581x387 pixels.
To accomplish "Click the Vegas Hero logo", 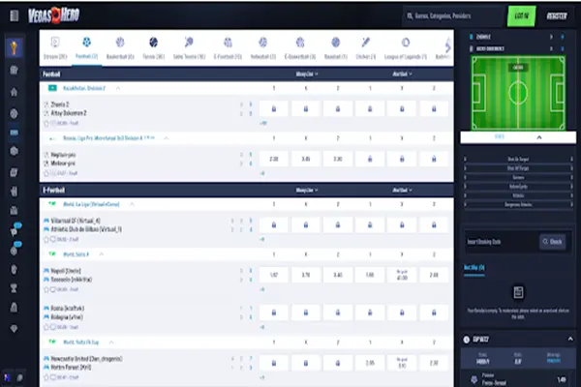I will click(x=53, y=15).
